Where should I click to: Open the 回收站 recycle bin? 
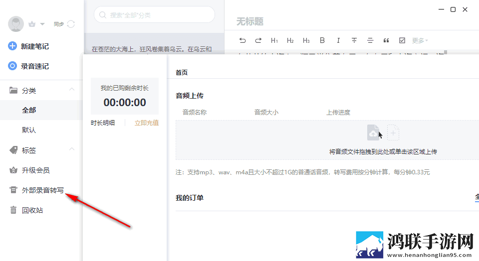click(x=32, y=210)
